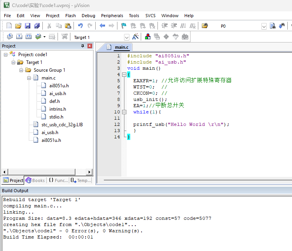The image size is (292, 251).
Task: Pin the Project panel
Action: [82, 46]
